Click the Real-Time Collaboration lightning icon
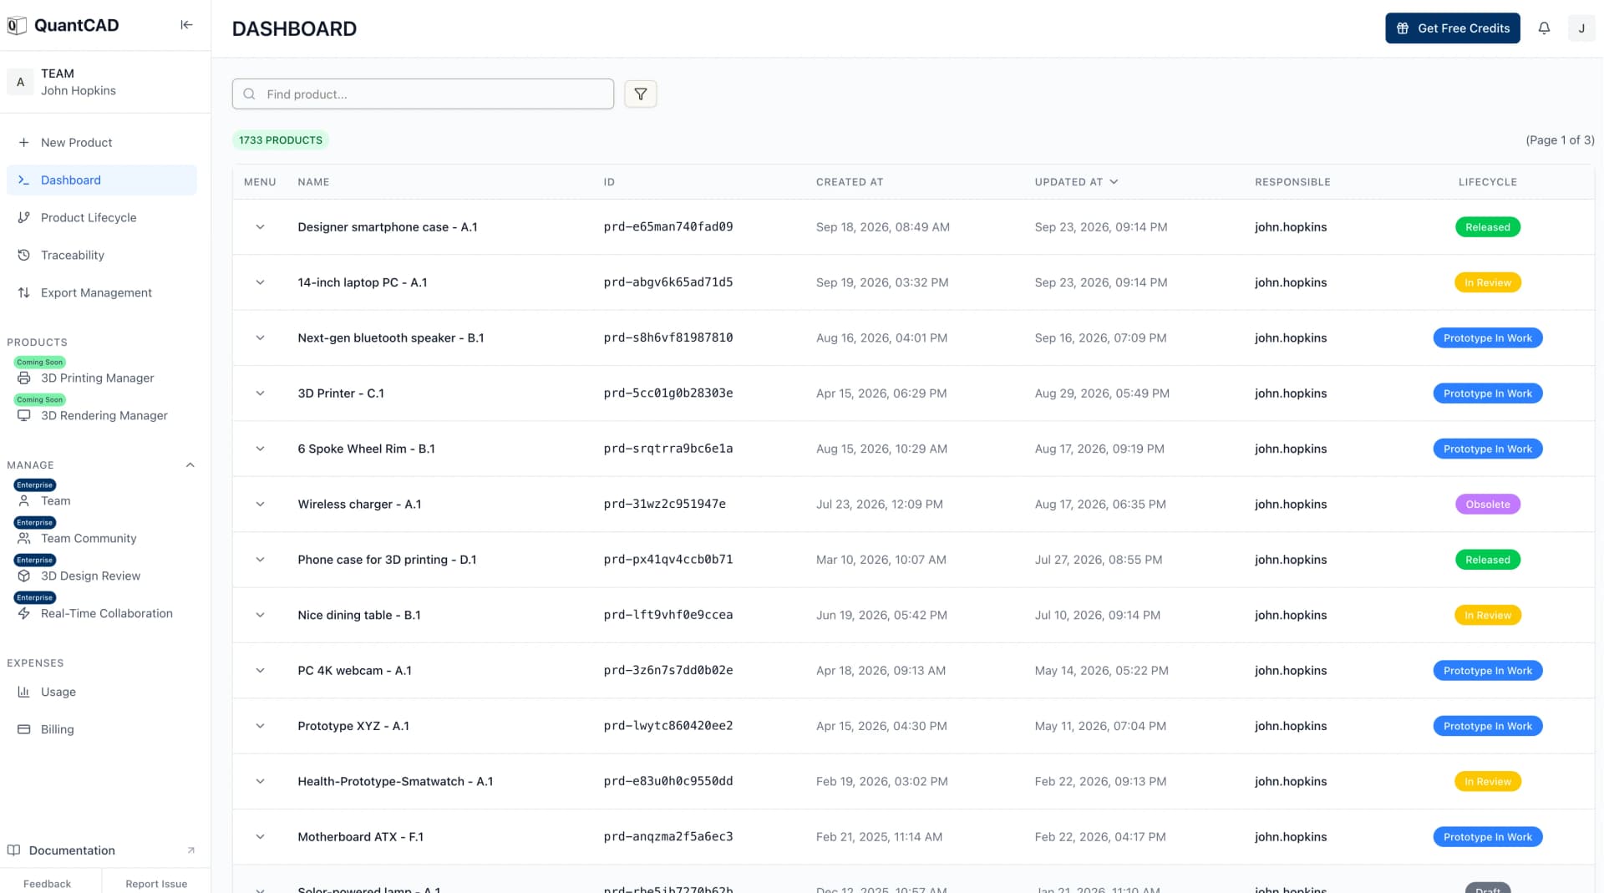 point(24,614)
